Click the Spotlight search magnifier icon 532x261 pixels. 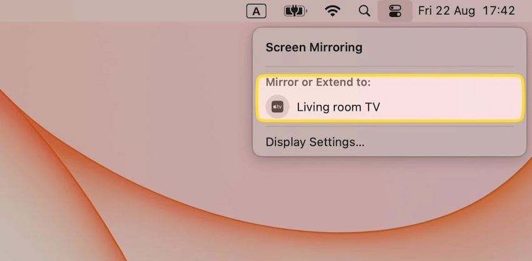(x=364, y=11)
